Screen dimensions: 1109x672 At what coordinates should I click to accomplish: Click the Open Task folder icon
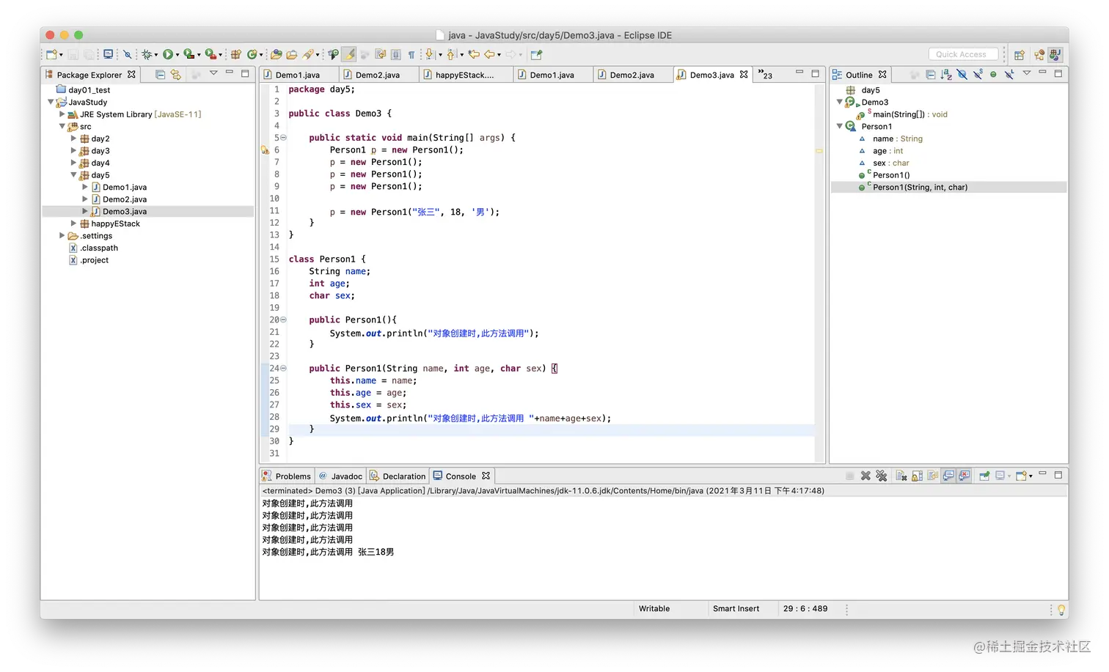[x=292, y=54]
